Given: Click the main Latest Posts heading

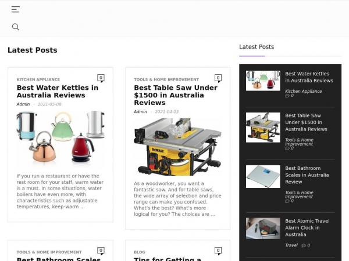Looking at the screenshot, I should pyautogui.click(x=33, y=50).
